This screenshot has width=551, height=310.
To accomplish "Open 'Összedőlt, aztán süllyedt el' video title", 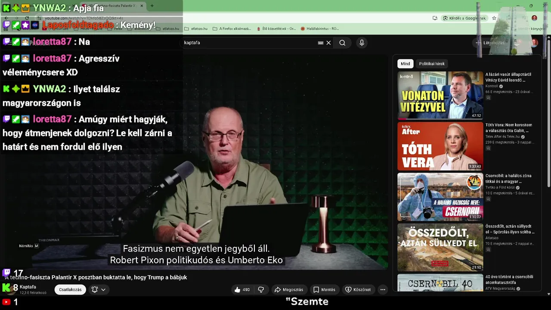I will [510, 229].
